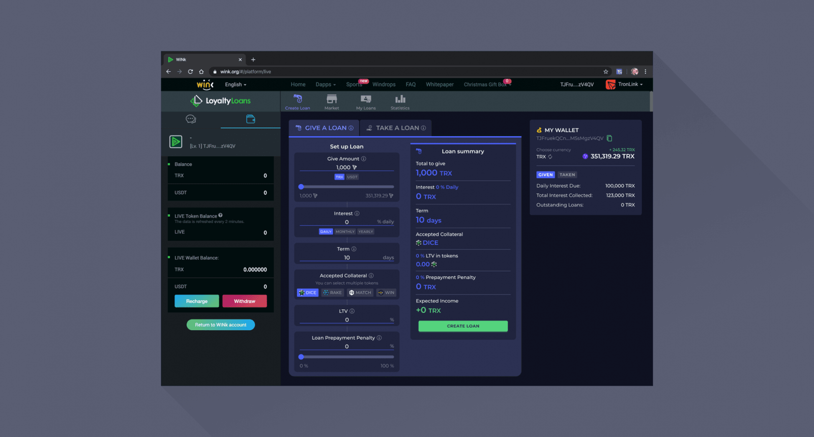The image size is (814, 437).
Task: Click the WINk logo in header
Action: pos(205,84)
